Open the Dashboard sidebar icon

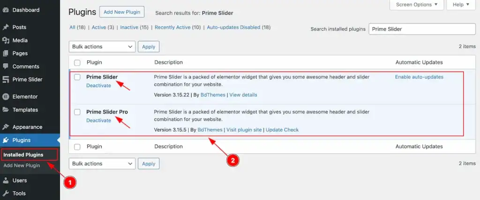pos(6,10)
